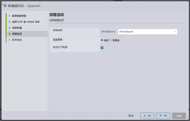Click the 自动打开电源 label
The image size is (190, 121).
click(60, 47)
